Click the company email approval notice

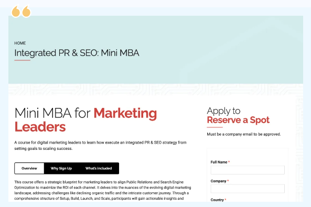244,134
